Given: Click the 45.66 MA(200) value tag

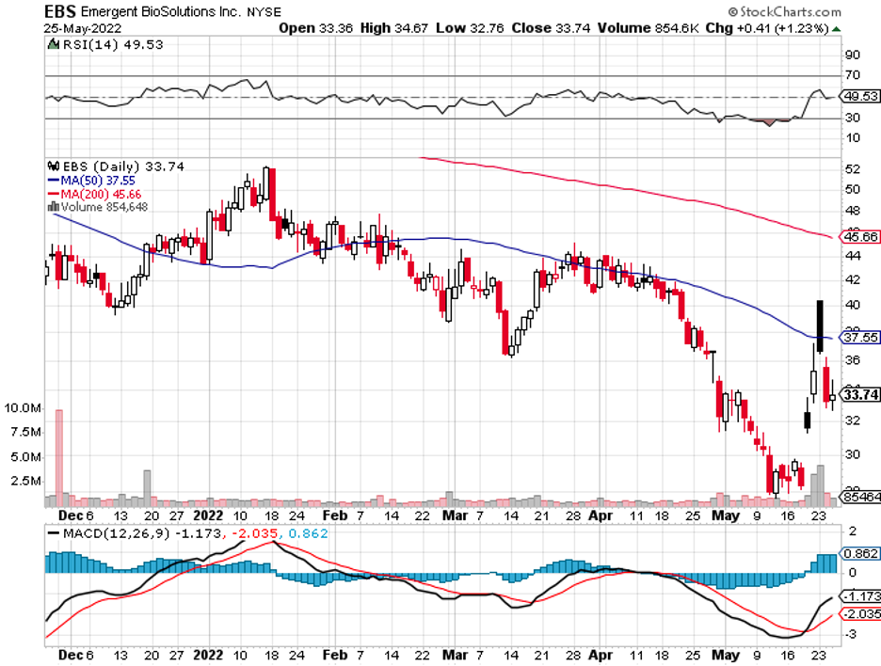Looking at the screenshot, I should pyautogui.click(x=857, y=238).
